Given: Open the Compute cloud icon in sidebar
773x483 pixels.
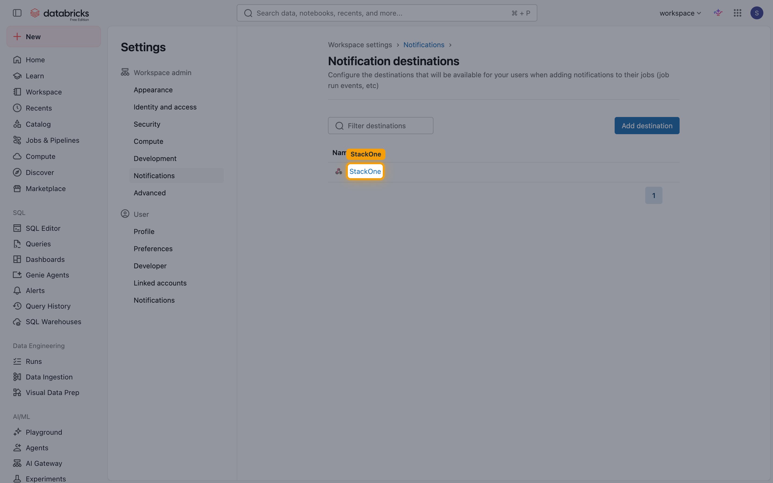Looking at the screenshot, I should click(x=17, y=156).
